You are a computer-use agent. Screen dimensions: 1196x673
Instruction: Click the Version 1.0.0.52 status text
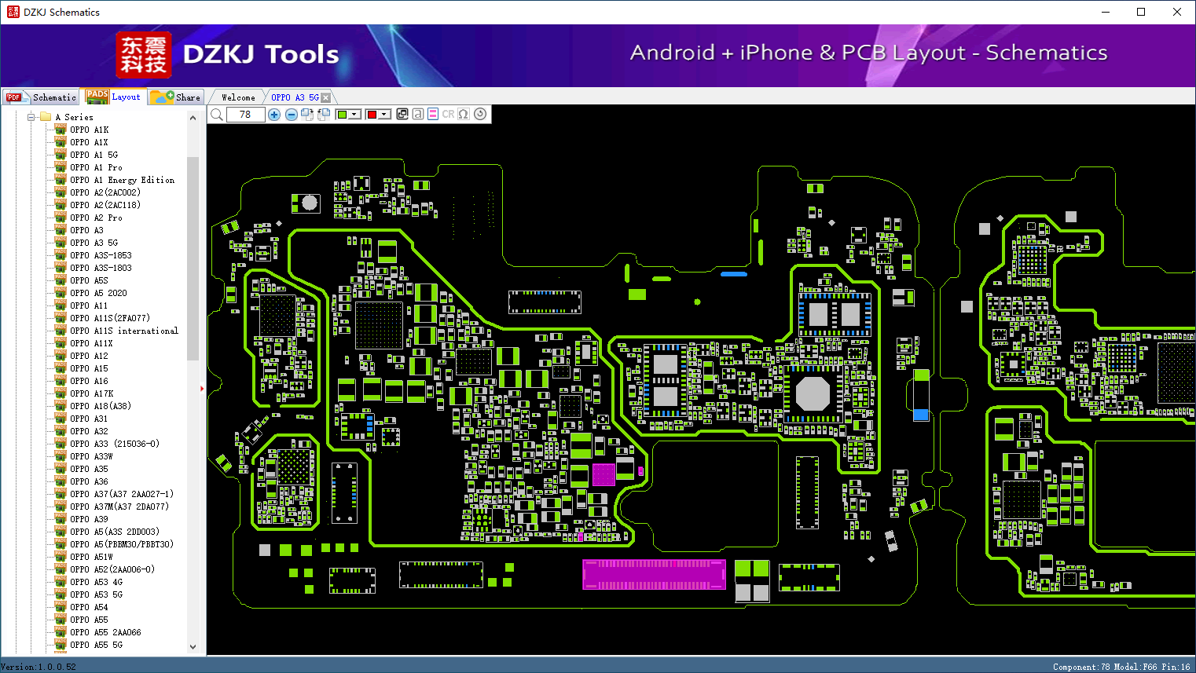tap(39, 667)
